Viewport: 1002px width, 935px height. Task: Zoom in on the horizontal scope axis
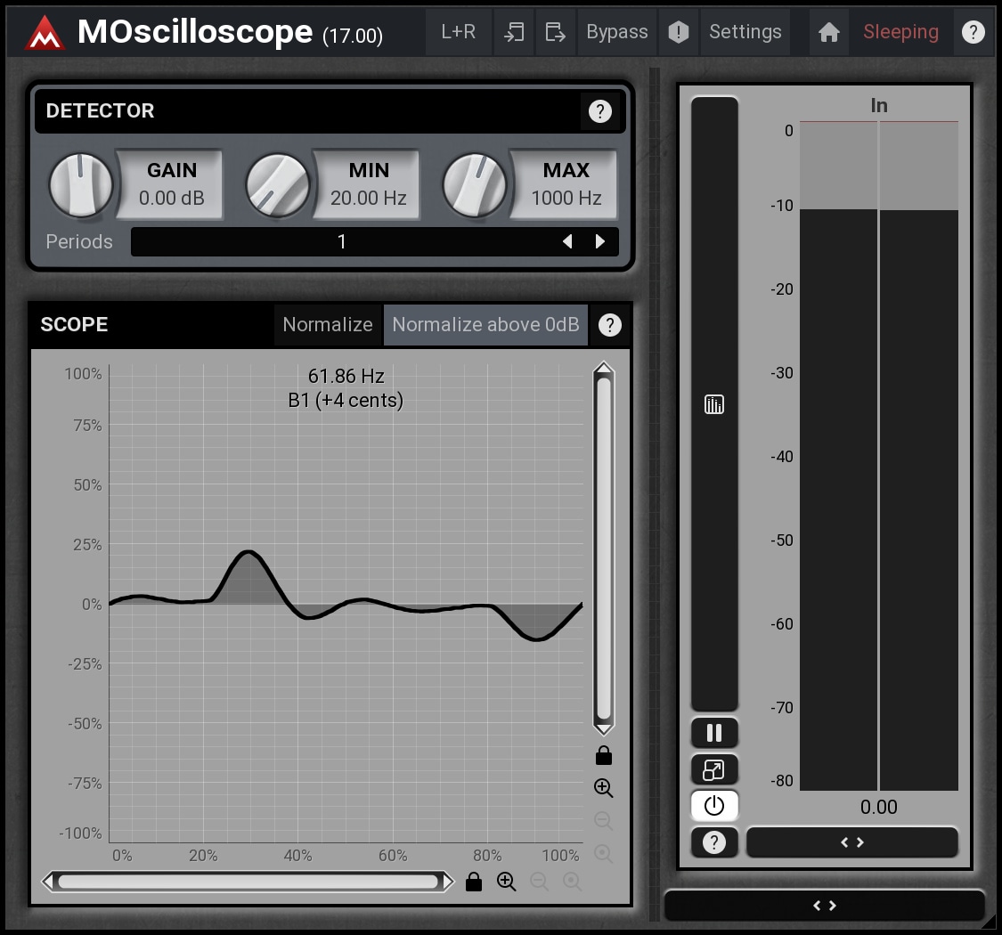(507, 882)
